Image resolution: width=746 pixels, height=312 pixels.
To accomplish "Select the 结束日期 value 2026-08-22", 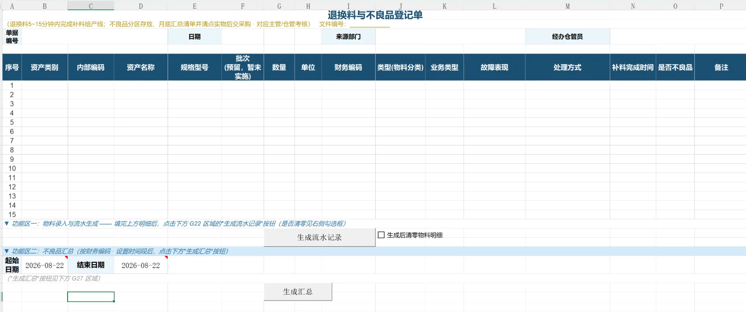I will pyautogui.click(x=141, y=265).
